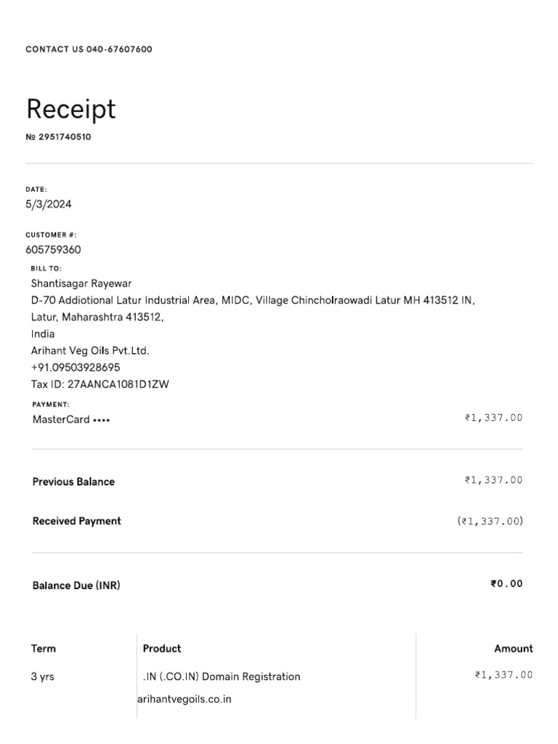The width and height of the screenshot is (558, 744).
Task: Click the Balance Due (INR) label
Action: coord(76,586)
